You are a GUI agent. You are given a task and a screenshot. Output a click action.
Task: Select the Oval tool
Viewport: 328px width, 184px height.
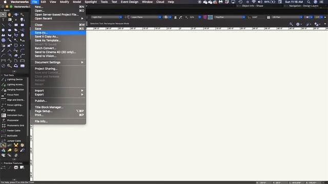coord(10,30)
